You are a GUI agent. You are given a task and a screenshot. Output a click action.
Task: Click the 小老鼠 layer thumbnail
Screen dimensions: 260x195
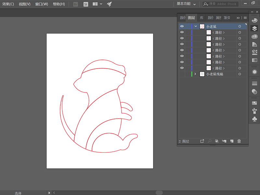pyautogui.click(x=202, y=26)
